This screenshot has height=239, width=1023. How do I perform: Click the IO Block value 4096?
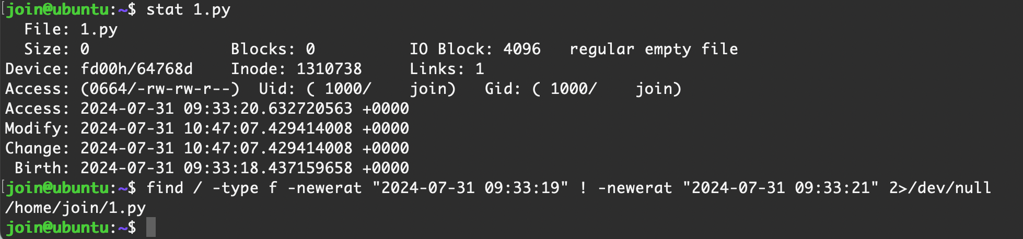pos(521,49)
